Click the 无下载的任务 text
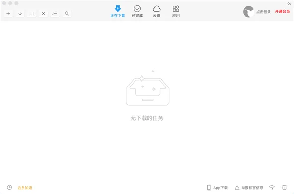This screenshot has width=294, height=194. [x=147, y=118]
